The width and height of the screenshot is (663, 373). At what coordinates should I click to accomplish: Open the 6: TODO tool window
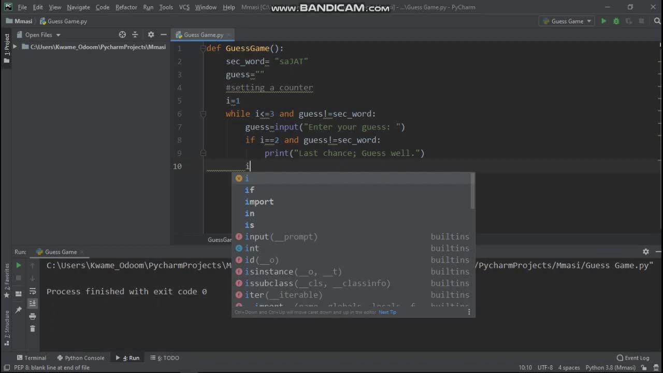pos(165,358)
